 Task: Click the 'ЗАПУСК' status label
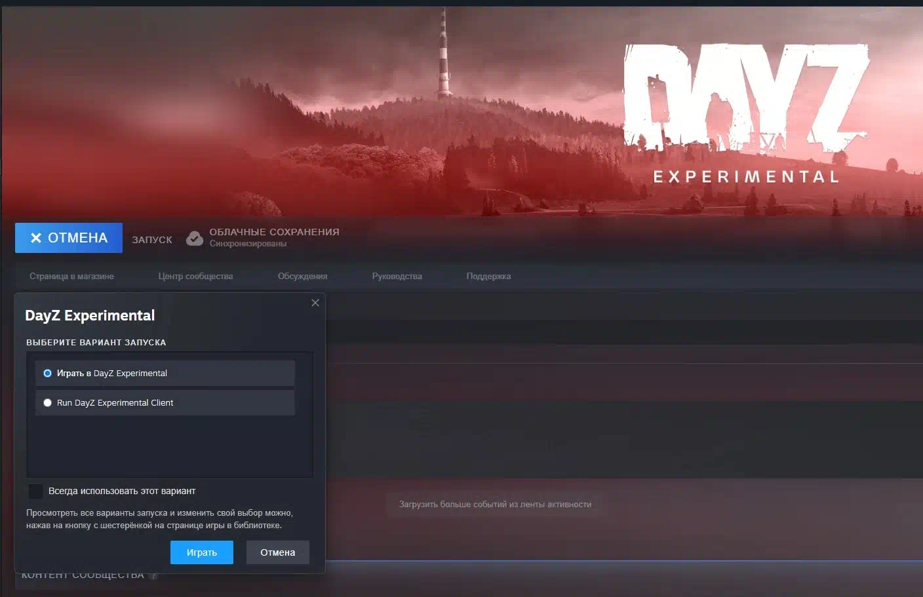152,240
